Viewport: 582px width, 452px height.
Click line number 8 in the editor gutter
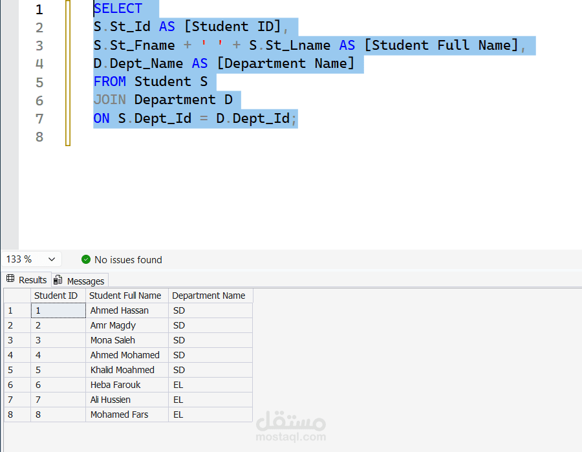(x=39, y=137)
